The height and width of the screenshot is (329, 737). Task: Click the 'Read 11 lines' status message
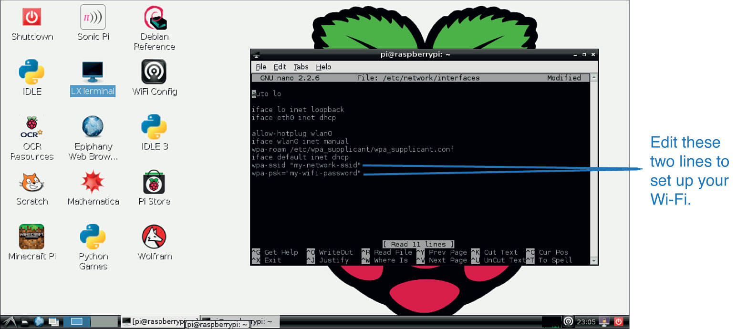point(418,244)
